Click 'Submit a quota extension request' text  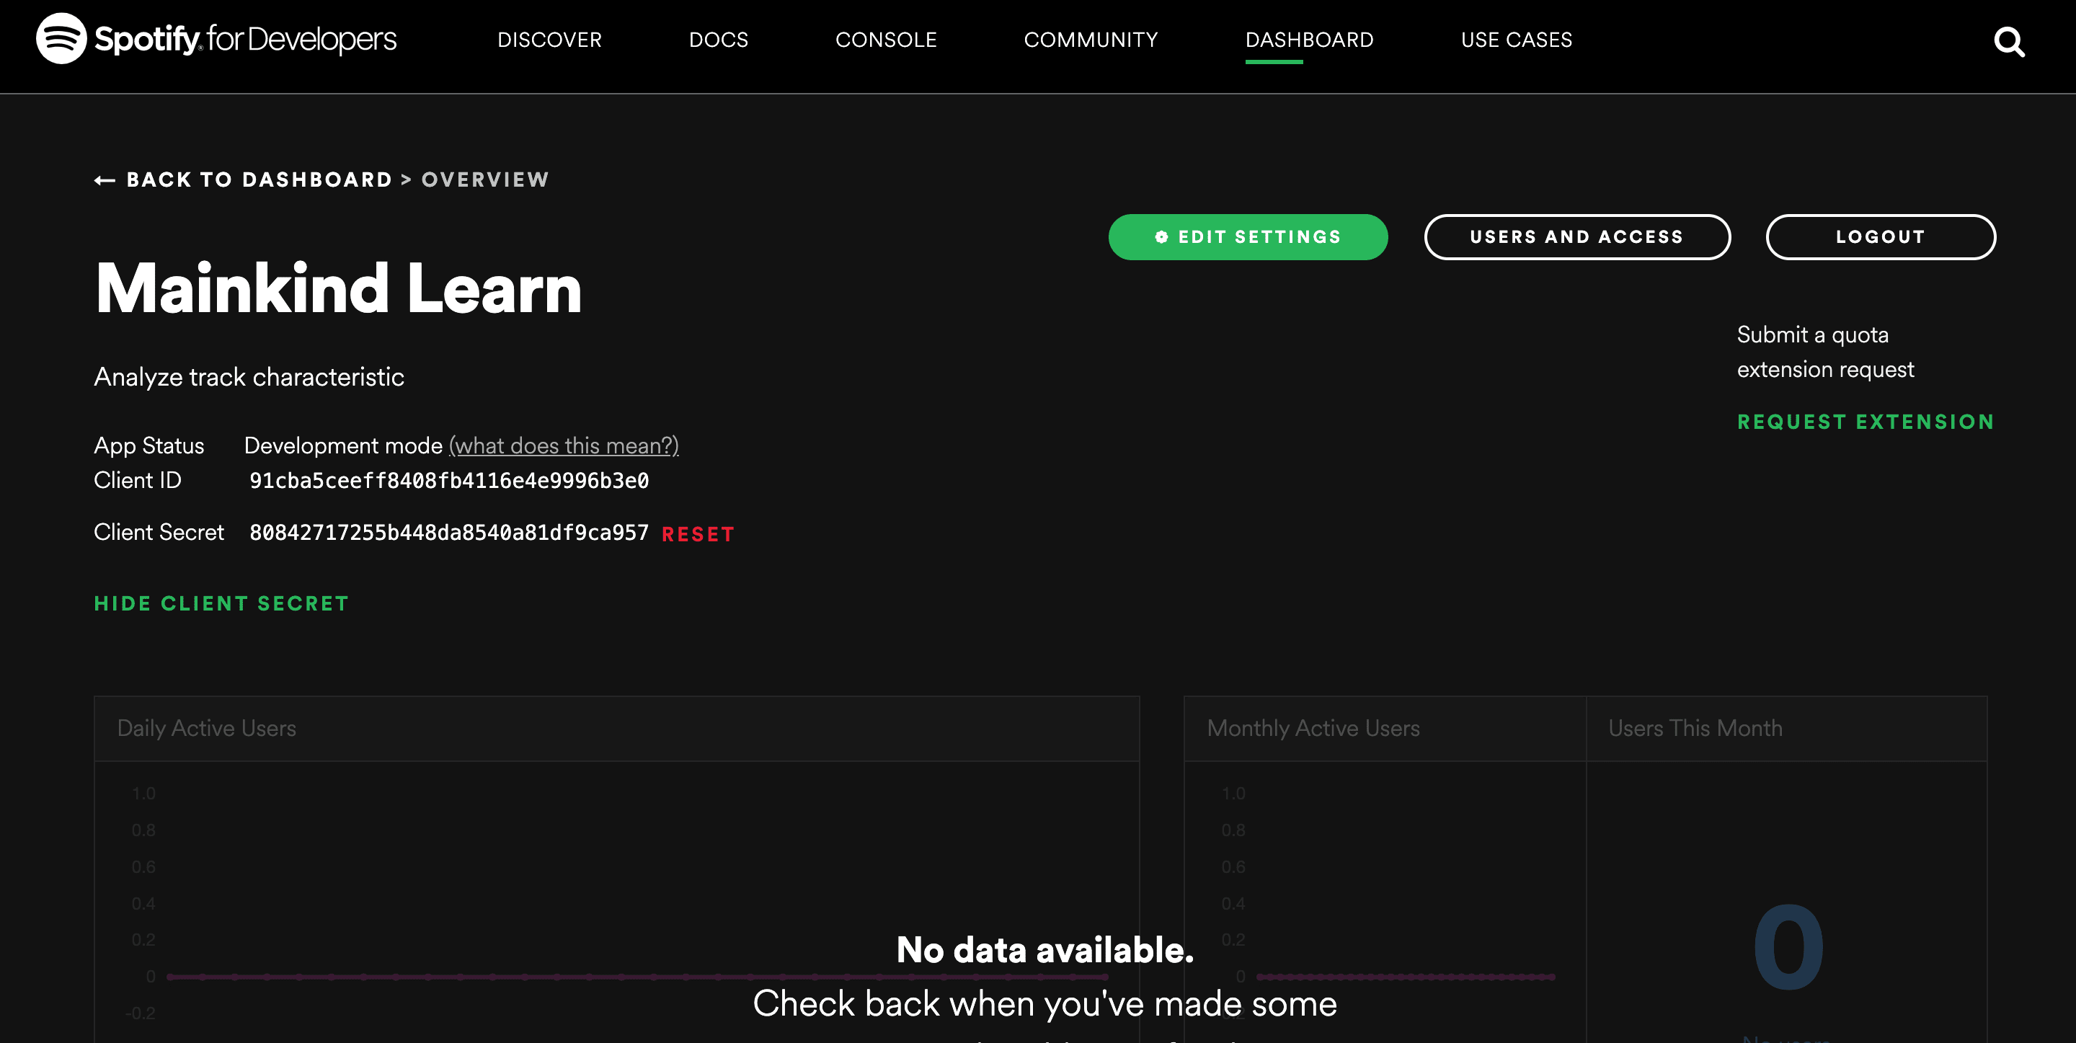tap(1825, 352)
